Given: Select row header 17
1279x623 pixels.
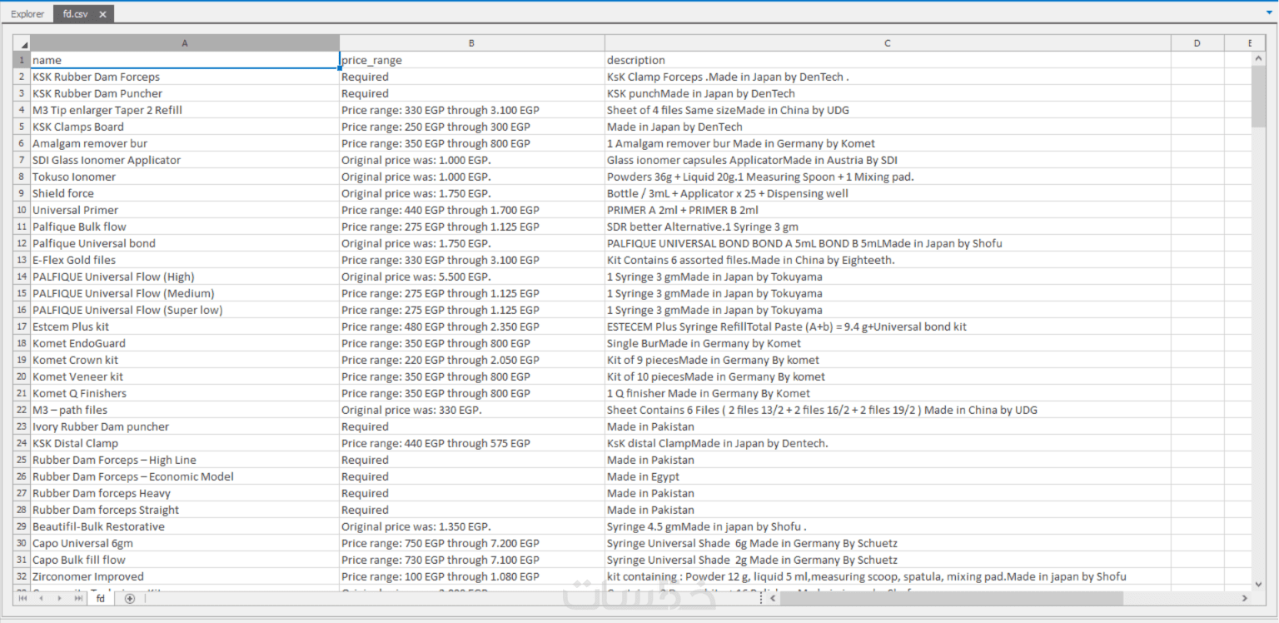Looking at the screenshot, I should (x=21, y=326).
